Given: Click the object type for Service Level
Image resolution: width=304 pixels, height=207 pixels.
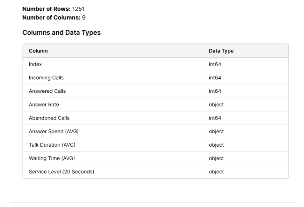Looking at the screenshot, I should (216, 171).
